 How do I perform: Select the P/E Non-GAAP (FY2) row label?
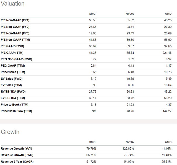[15, 27]
